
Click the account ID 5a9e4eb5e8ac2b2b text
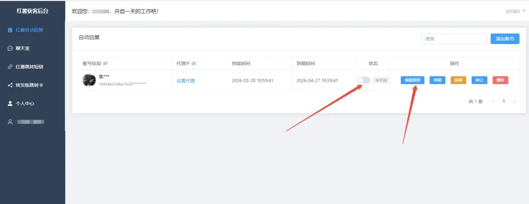pyautogui.click(x=122, y=83)
